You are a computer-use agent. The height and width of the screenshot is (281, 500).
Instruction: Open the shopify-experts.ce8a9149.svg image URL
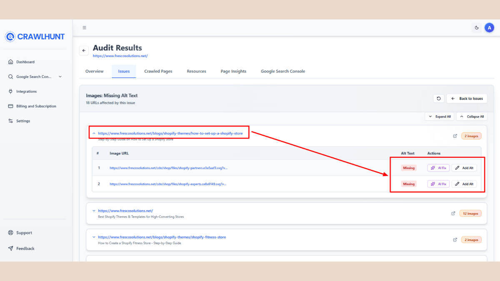tap(168, 184)
